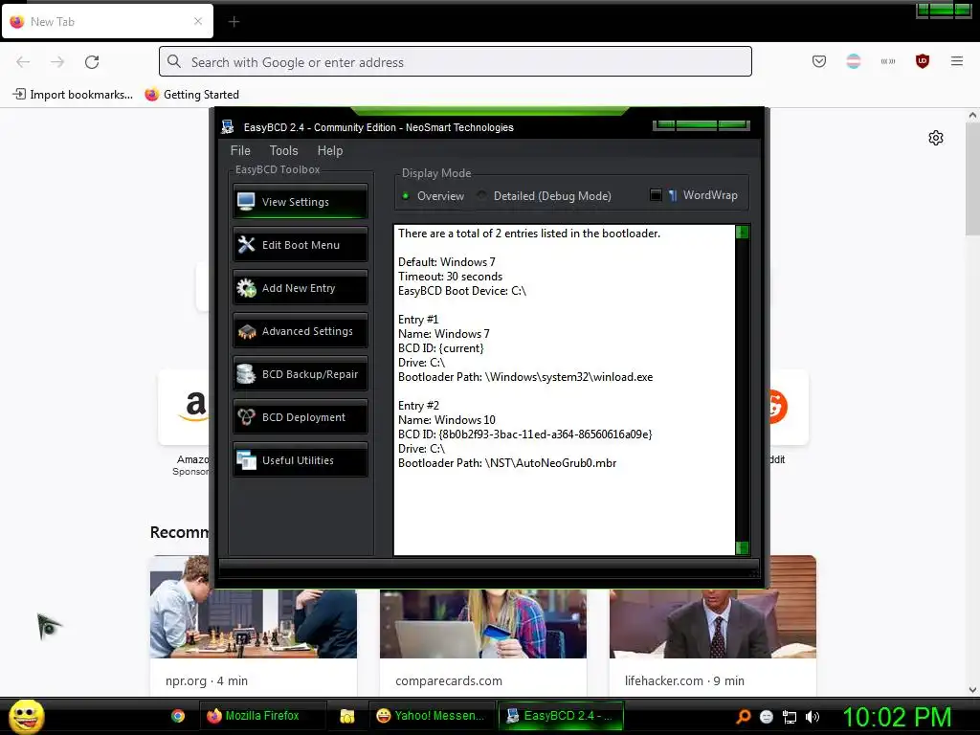Image resolution: width=980 pixels, height=735 pixels.
Task: Switch to Yahoo! Messenger taskbar button
Action: [x=432, y=716]
